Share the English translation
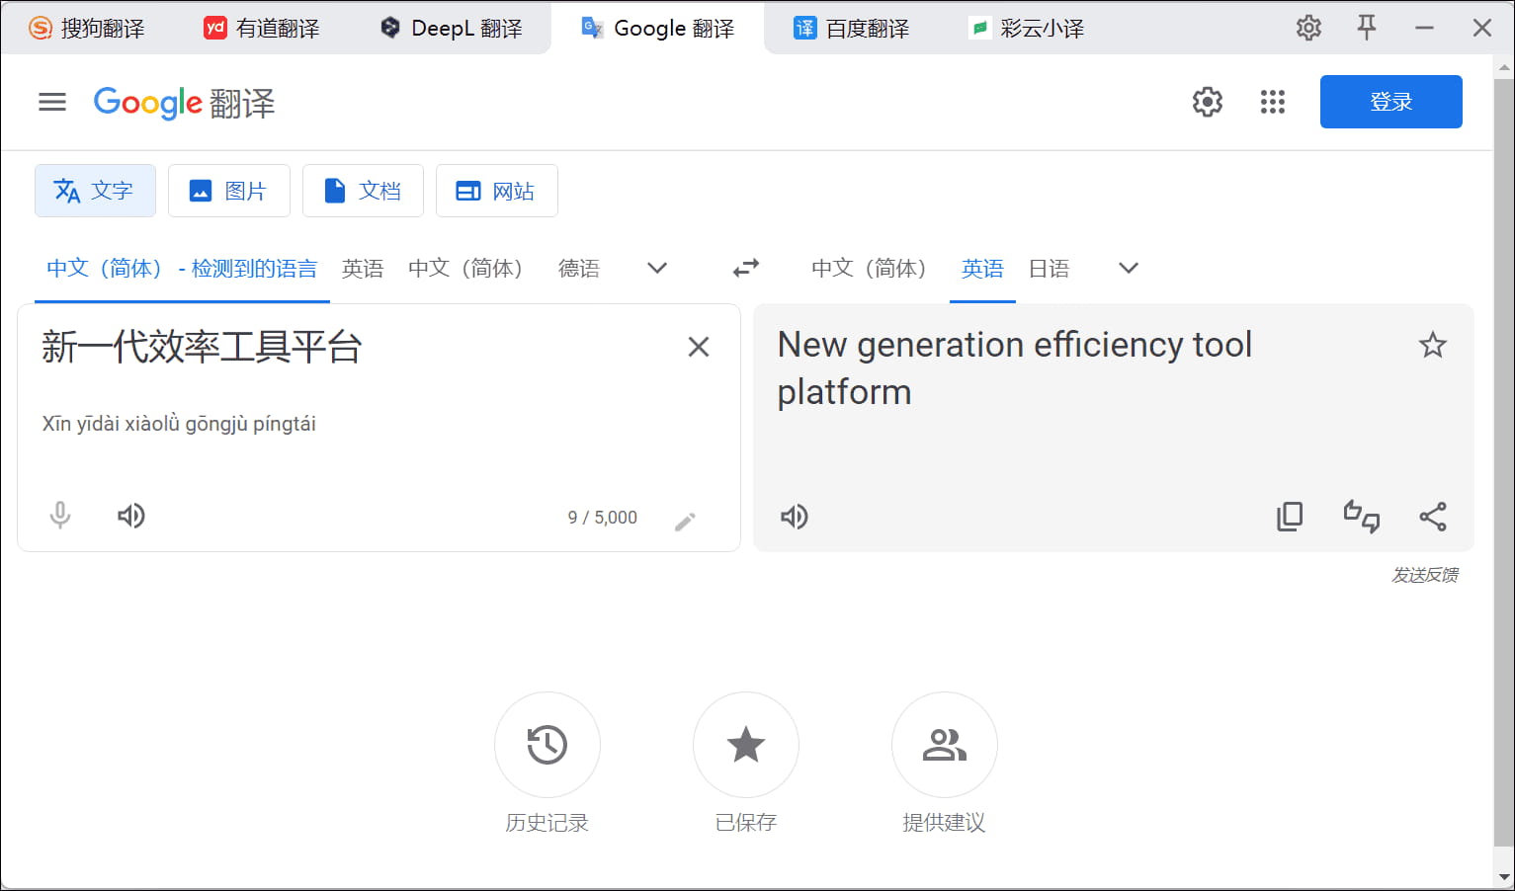1515x891 pixels. [x=1433, y=517]
